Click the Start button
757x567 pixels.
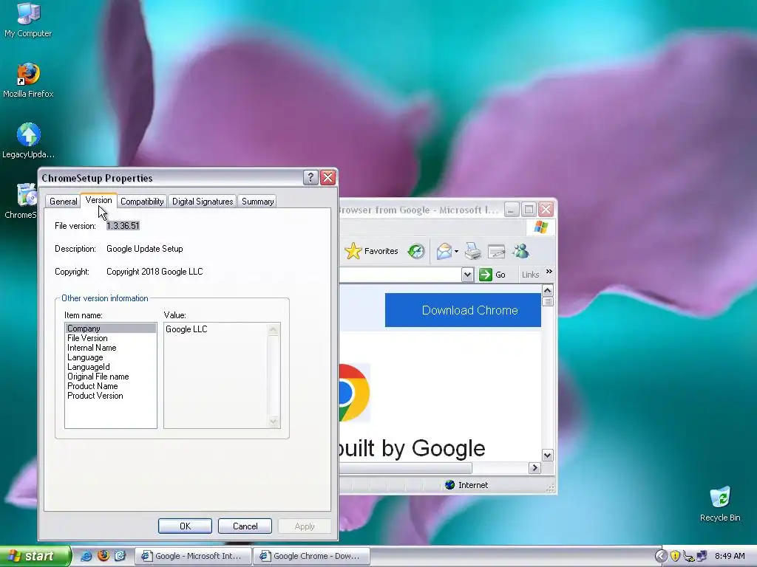point(35,556)
